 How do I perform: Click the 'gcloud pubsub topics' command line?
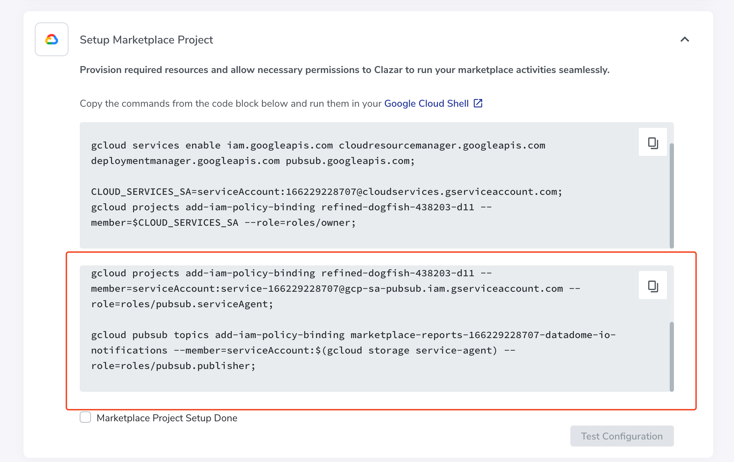353,335
